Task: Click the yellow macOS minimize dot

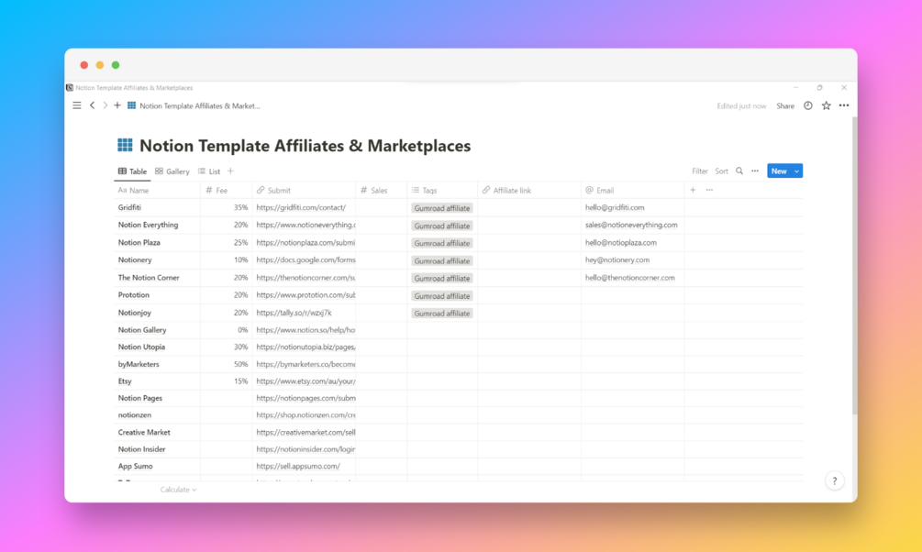Action: 100,65
